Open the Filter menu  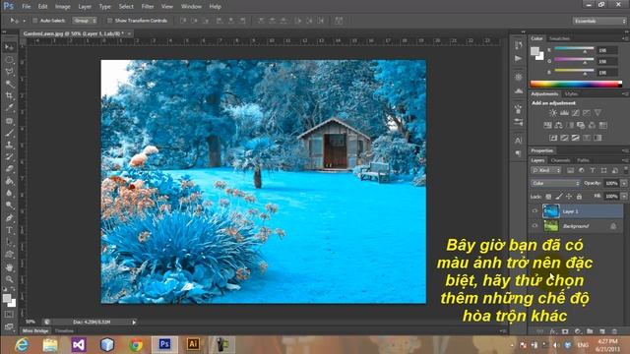[x=148, y=7]
